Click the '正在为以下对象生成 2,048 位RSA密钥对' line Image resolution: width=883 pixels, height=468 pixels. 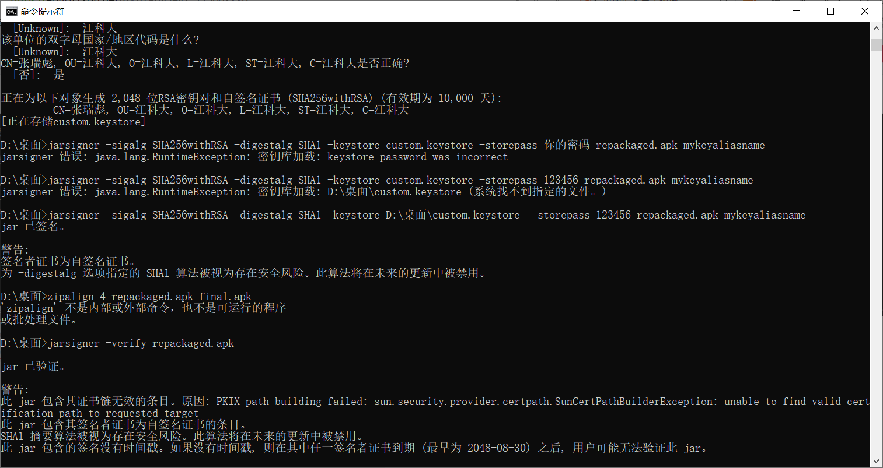[252, 98]
